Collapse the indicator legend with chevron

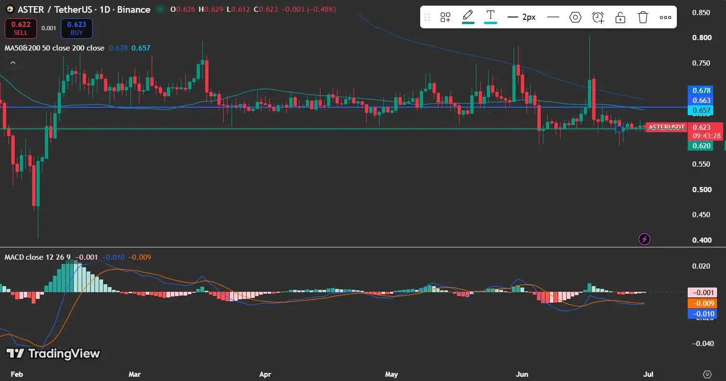13,62
